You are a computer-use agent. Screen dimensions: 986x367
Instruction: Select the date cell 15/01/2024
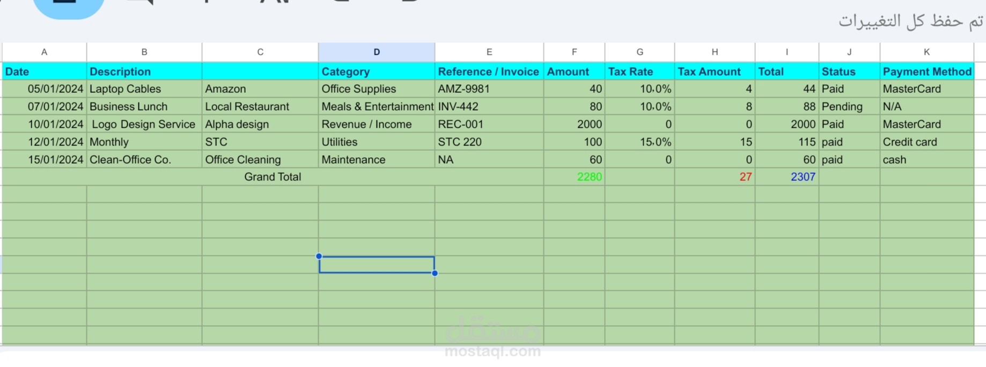click(45, 160)
